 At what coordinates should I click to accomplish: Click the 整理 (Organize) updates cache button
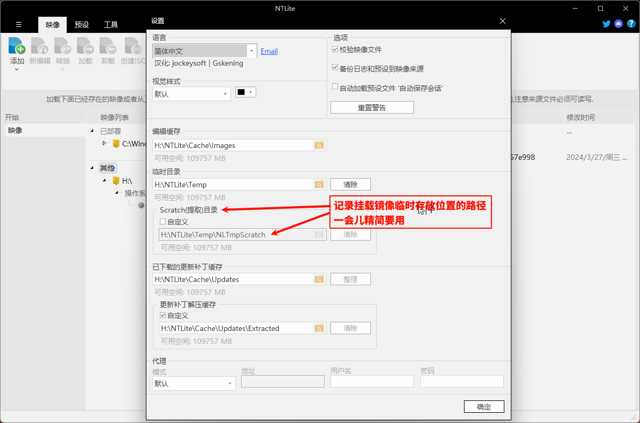[x=350, y=279]
